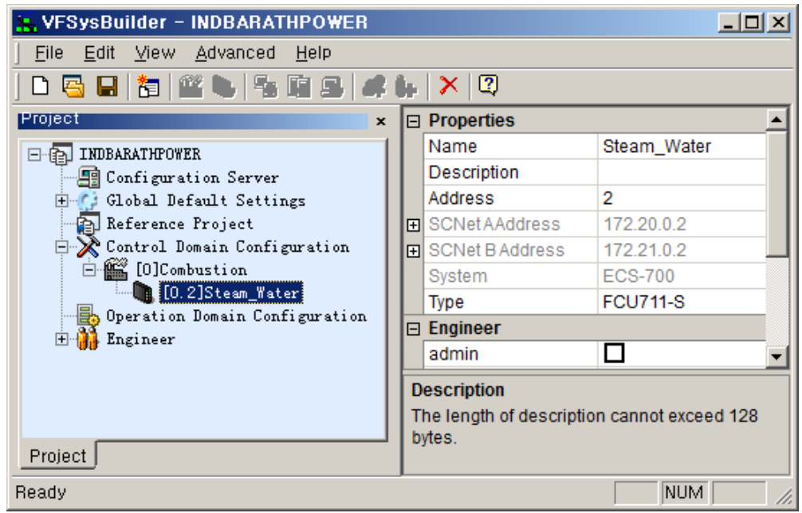Collapse the Control Domain Configuration node
This screenshot has height=513, width=802.
(61, 247)
